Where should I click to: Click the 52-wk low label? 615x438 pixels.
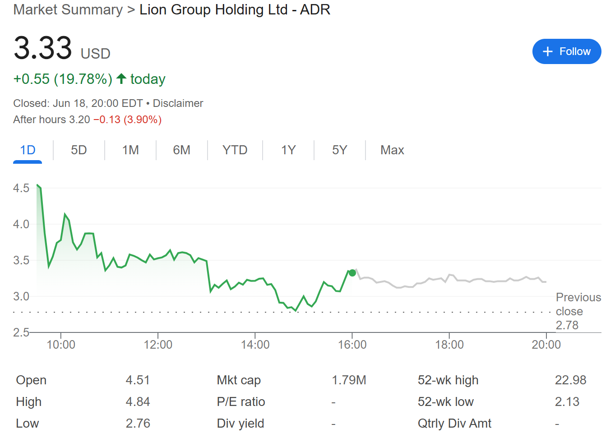point(446,402)
